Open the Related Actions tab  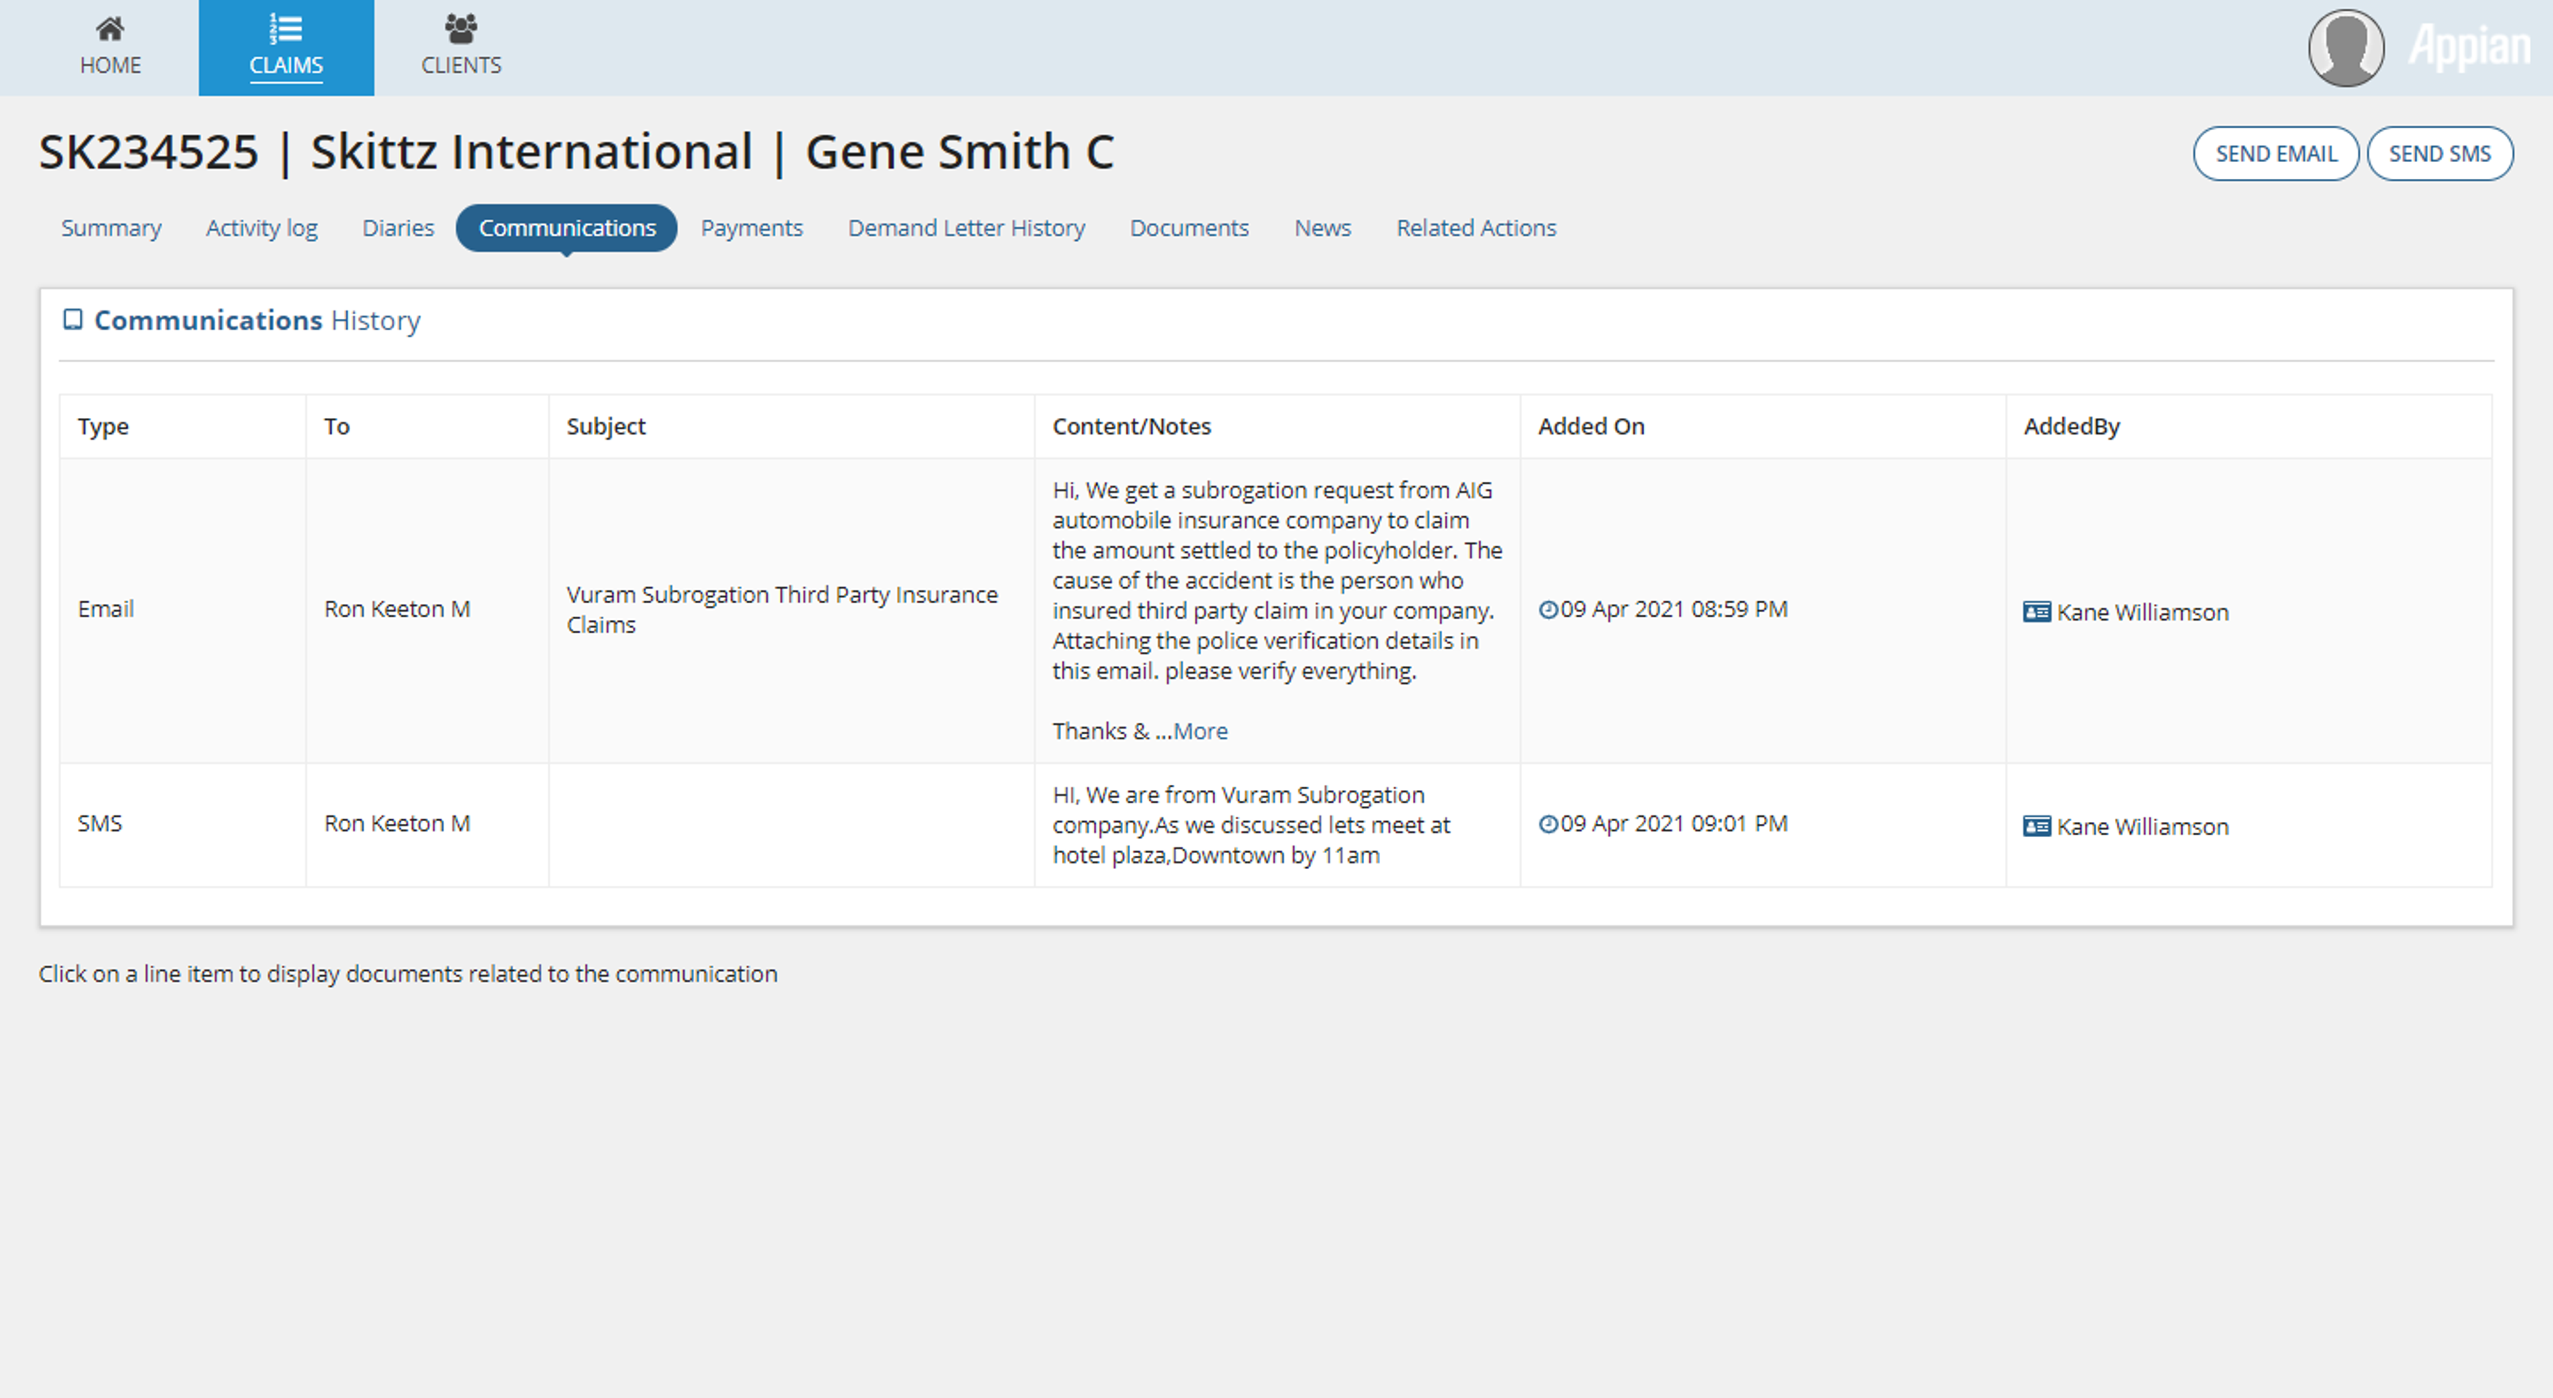click(x=1476, y=228)
